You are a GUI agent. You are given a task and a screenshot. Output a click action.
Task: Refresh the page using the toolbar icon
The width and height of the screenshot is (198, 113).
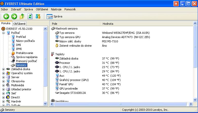[30, 16]
